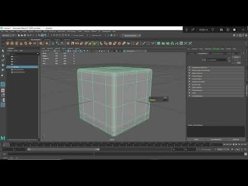Click the Focus button in Attribute Editor
This screenshot has height=186, width=248.
tap(236, 57)
